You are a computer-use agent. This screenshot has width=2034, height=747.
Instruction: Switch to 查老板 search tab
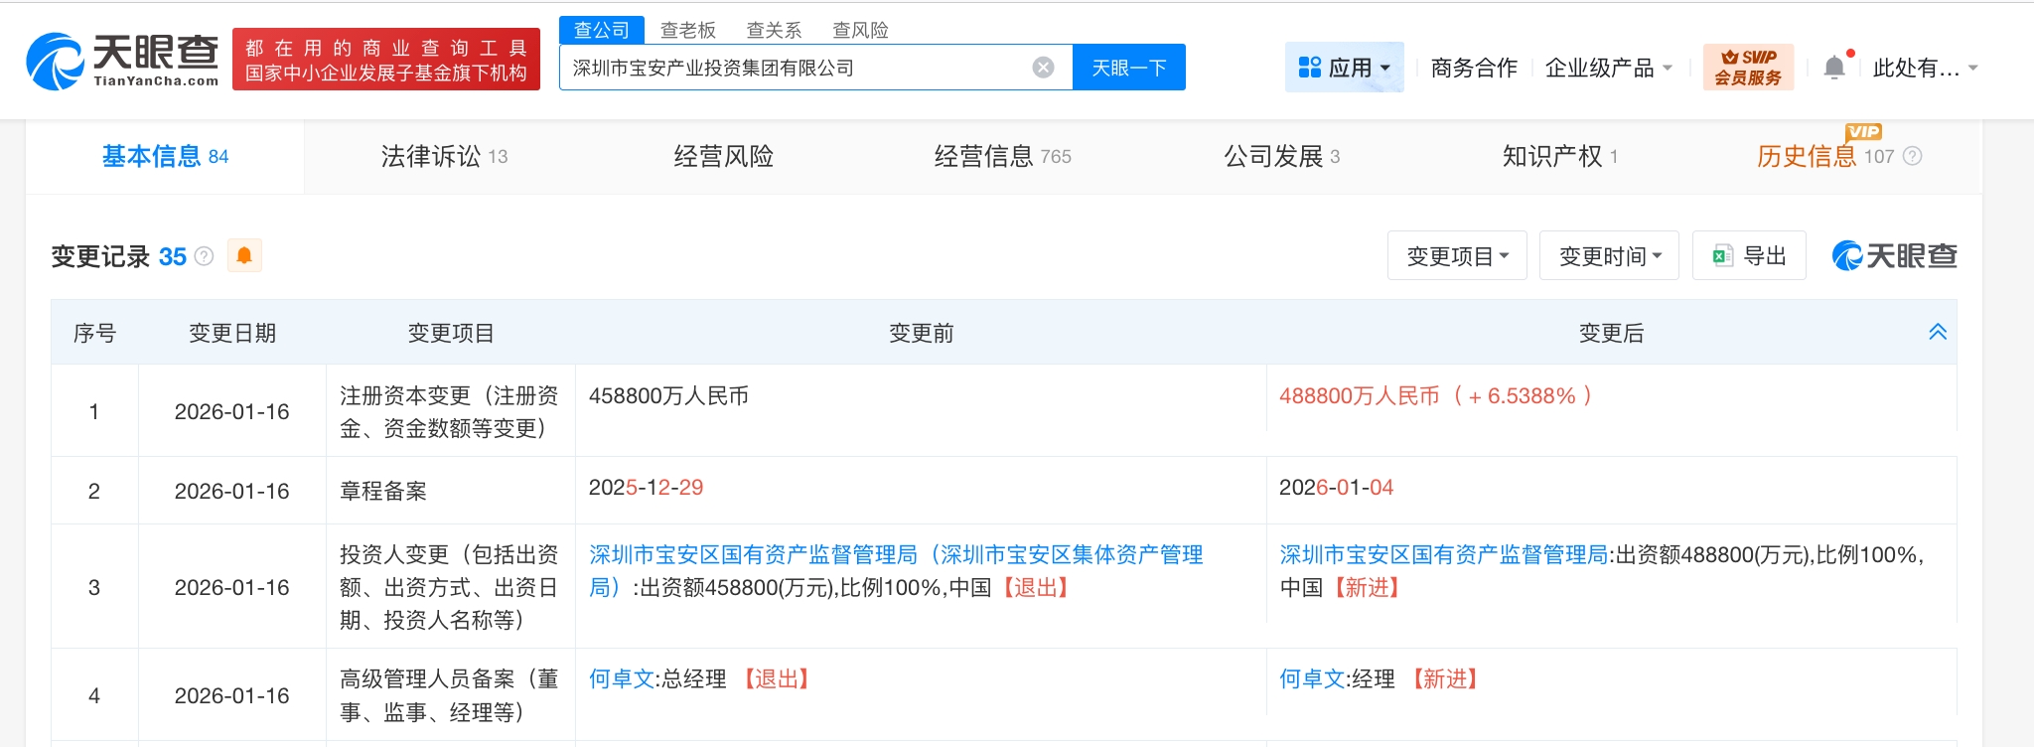688,30
